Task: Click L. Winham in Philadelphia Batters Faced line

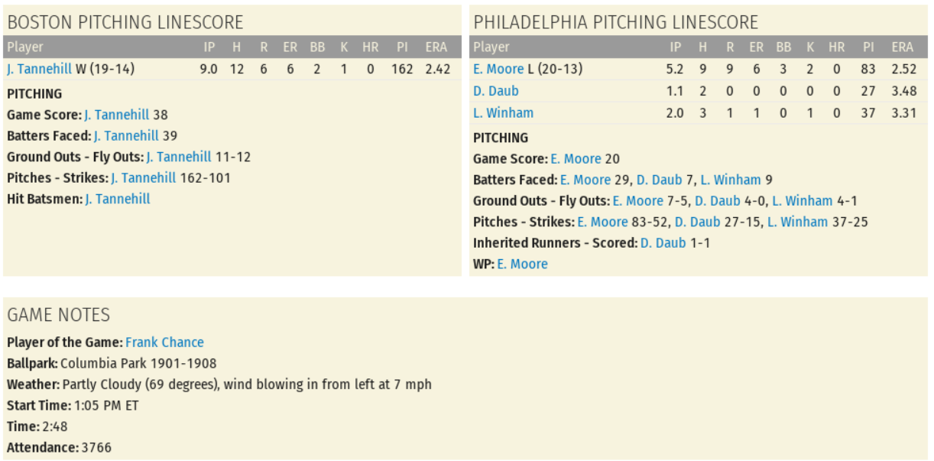Action: 730,180
